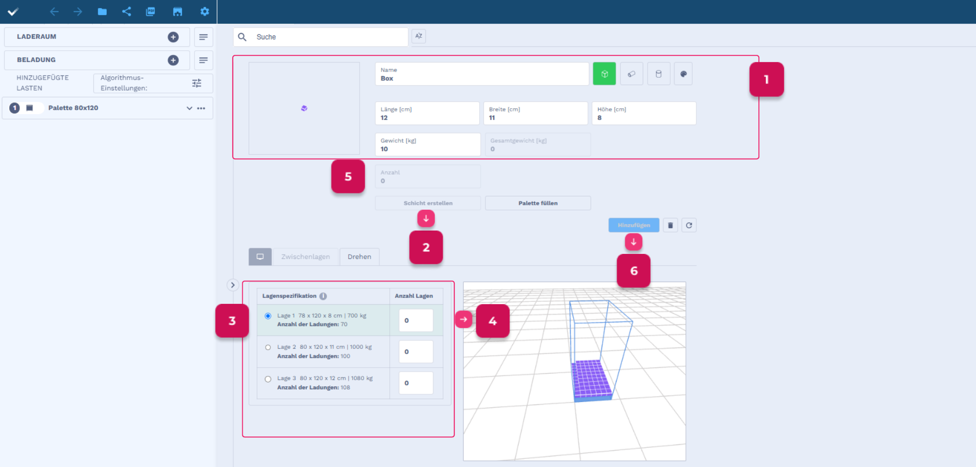
Task: Sort items with the A-Z icon
Action: pos(419,36)
